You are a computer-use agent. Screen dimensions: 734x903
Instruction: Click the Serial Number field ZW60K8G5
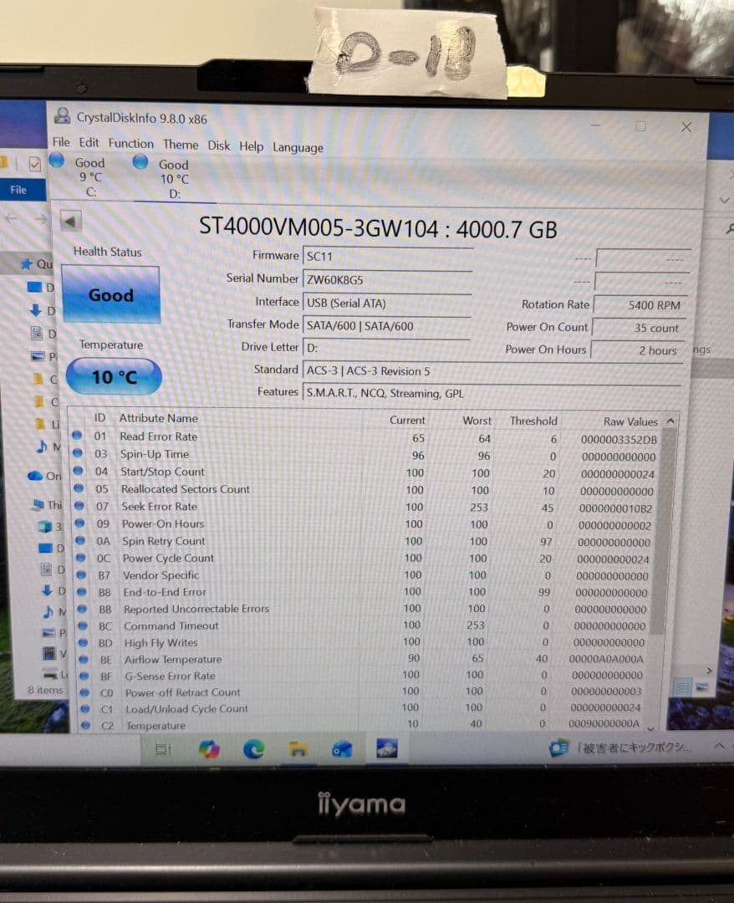coord(387,280)
